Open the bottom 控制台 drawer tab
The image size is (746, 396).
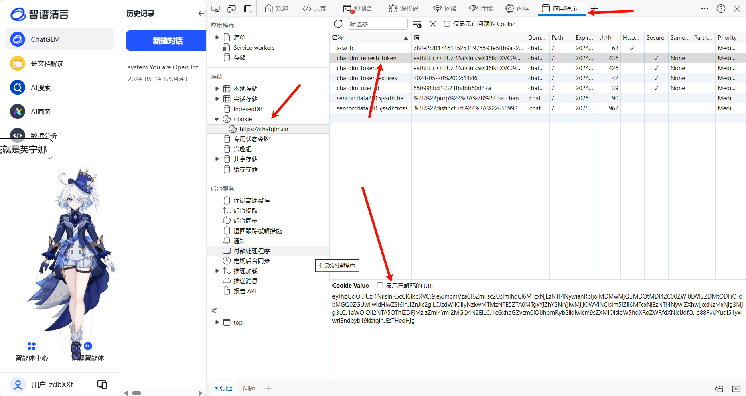[223, 388]
